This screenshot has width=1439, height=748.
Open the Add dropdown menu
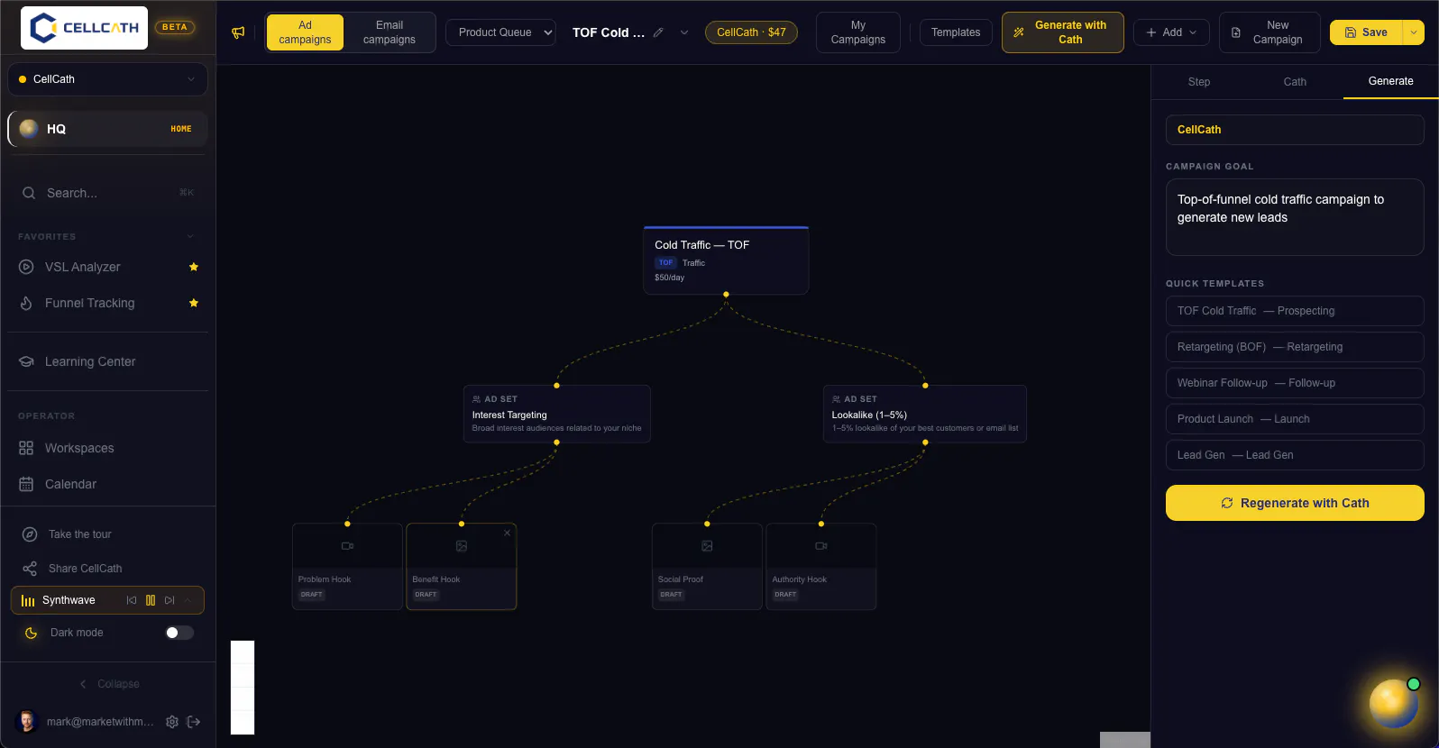1171,32
